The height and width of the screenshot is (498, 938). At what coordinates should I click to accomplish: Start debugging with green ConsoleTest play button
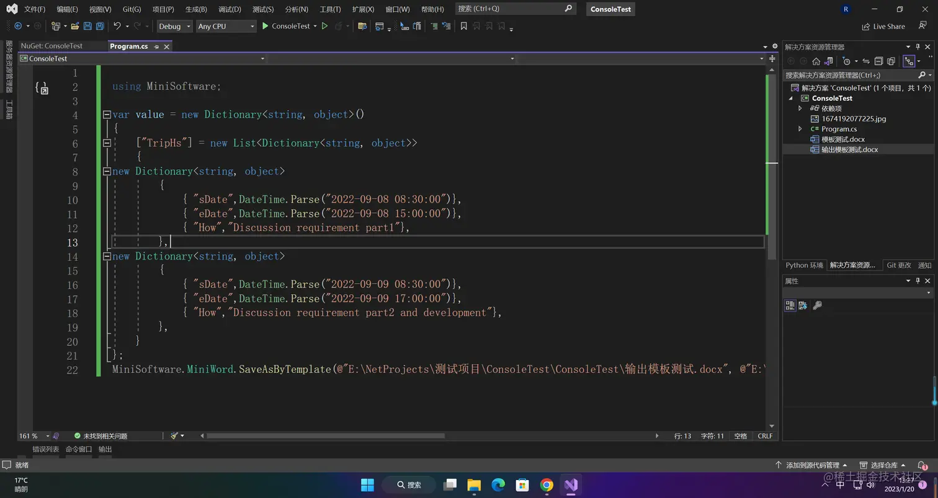pos(285,26)
